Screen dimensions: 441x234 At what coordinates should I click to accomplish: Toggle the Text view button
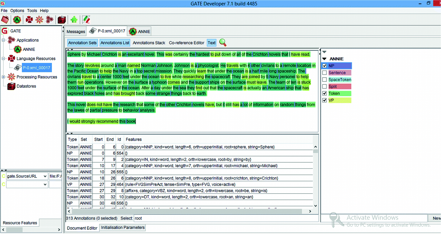pyautogui.click(x=211, y=43)
